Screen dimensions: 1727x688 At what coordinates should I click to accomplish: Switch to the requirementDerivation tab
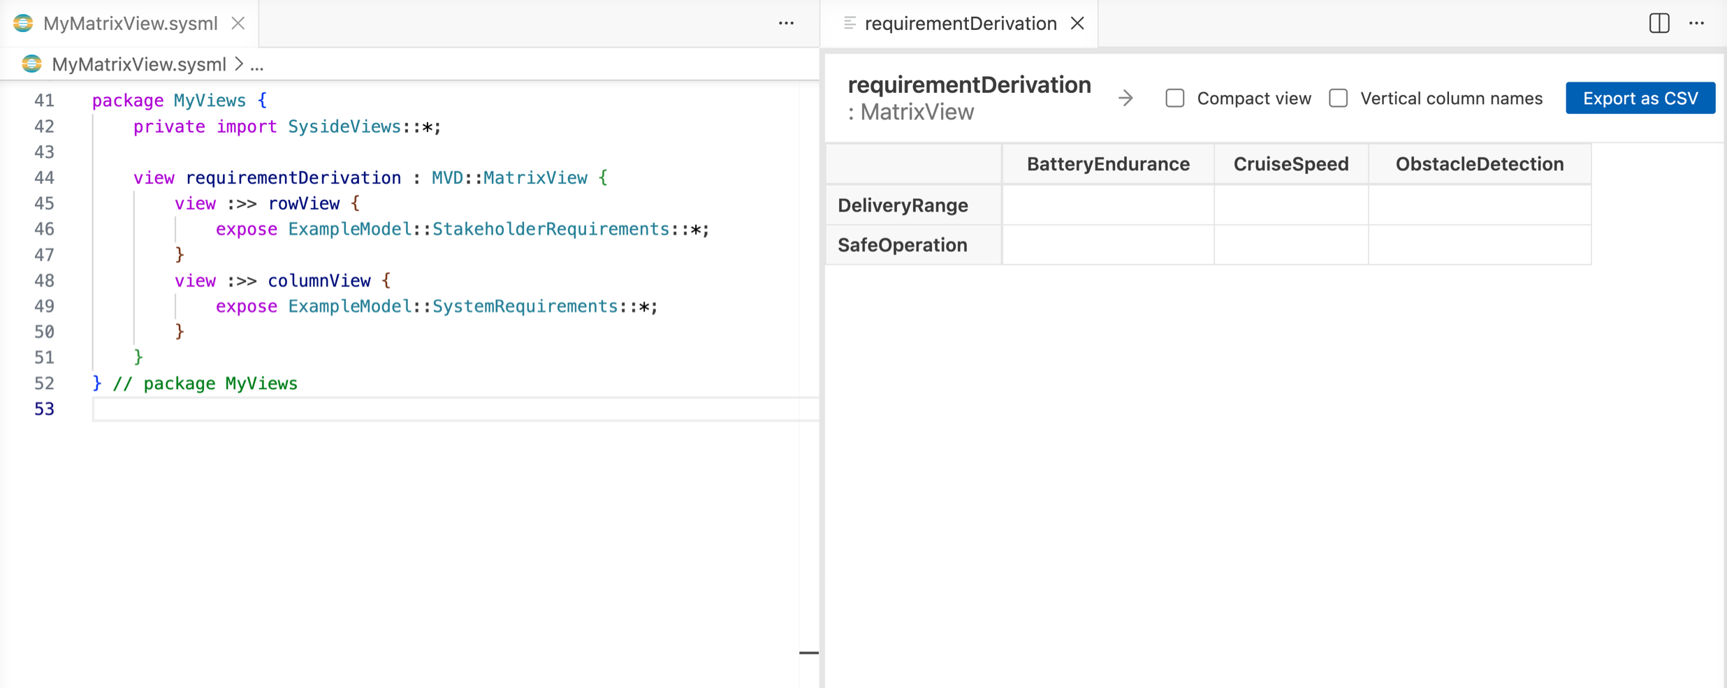click(961, 23)
